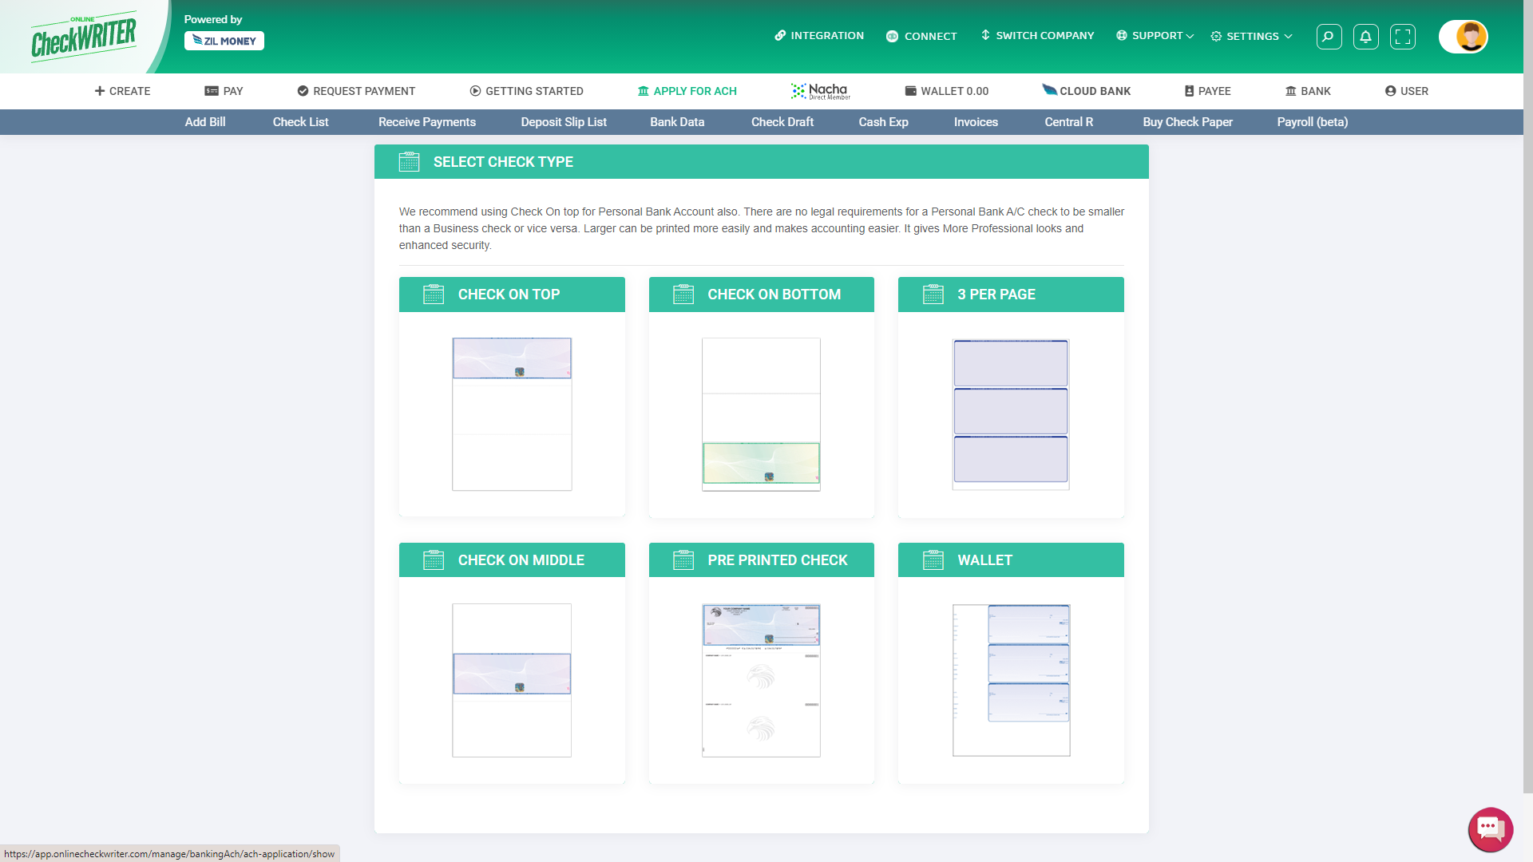Select the Wallet check type preview
The image size is (1533, 862).
click(1010, 679)
